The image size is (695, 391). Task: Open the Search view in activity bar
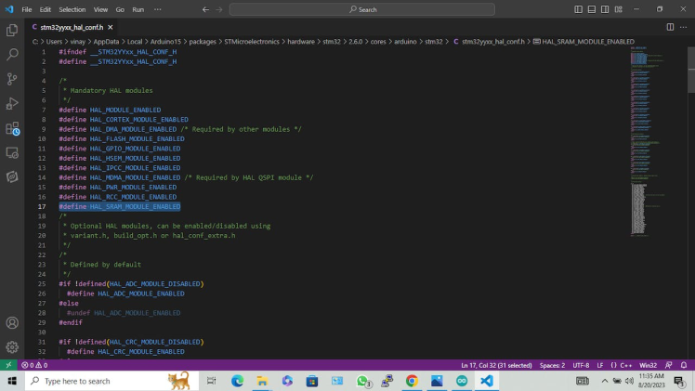(12, 54)
